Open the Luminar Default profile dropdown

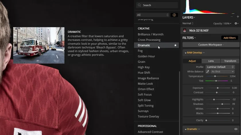point(220,67)
